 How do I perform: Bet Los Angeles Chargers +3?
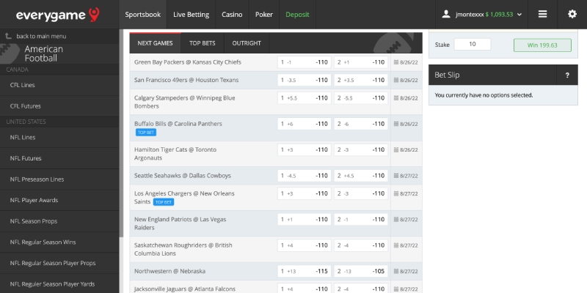pyautogui.click(x=304, y=194)
